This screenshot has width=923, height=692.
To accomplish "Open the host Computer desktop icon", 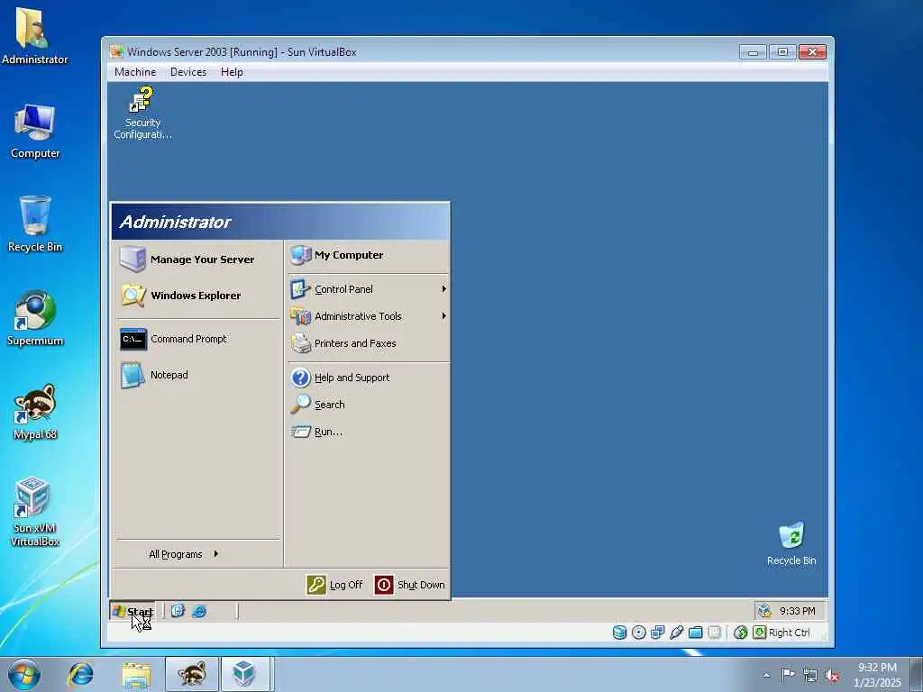I will point(35,132).
